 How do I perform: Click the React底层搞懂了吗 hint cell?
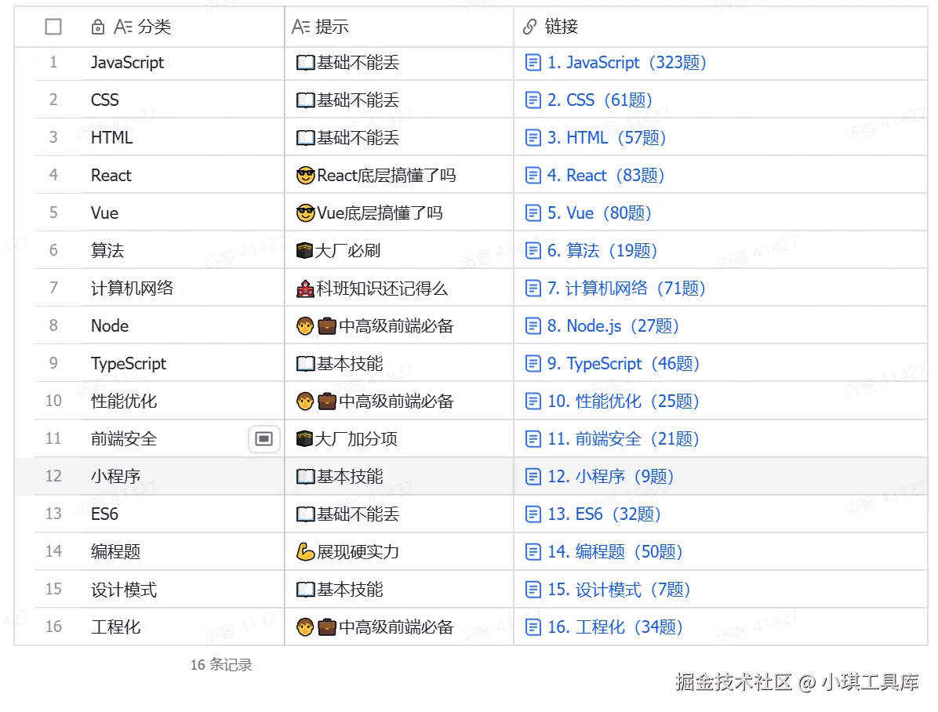pyautogui.click(x=399, y=176)
